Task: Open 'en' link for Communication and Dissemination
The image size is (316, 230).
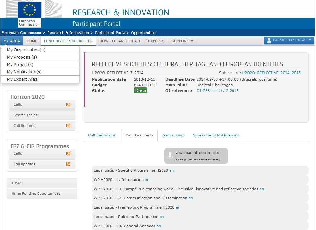Action: point(191,198)
